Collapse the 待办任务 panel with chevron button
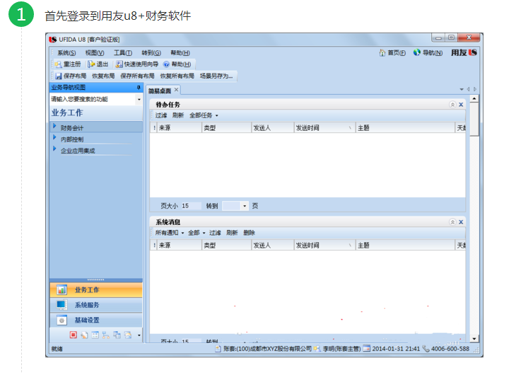This screenshot has height=373, width=516. (x=452, y=105)
